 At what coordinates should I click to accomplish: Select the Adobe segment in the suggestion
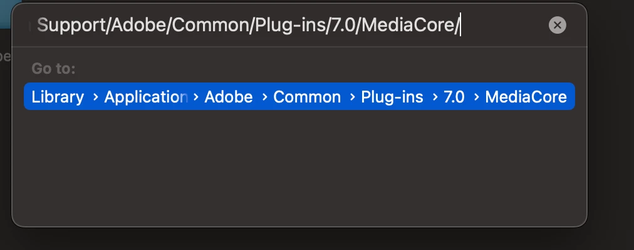pos(229,97)
